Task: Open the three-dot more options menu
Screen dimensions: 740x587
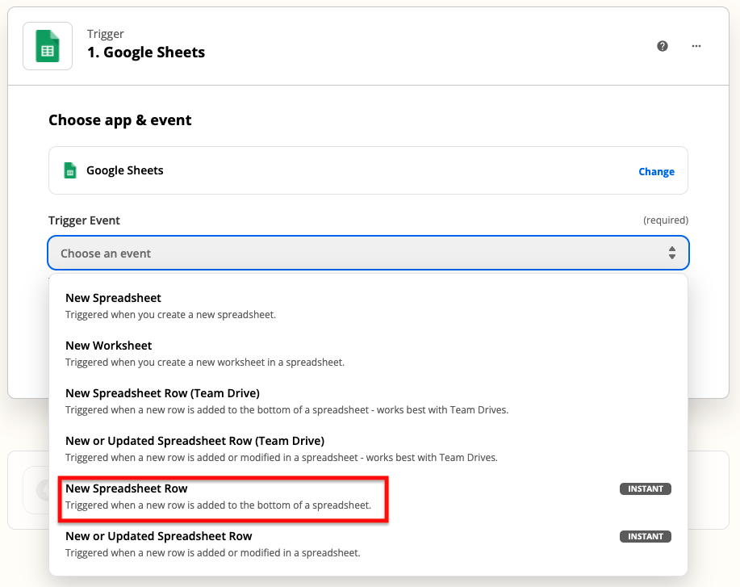Action: click(696, 46)
